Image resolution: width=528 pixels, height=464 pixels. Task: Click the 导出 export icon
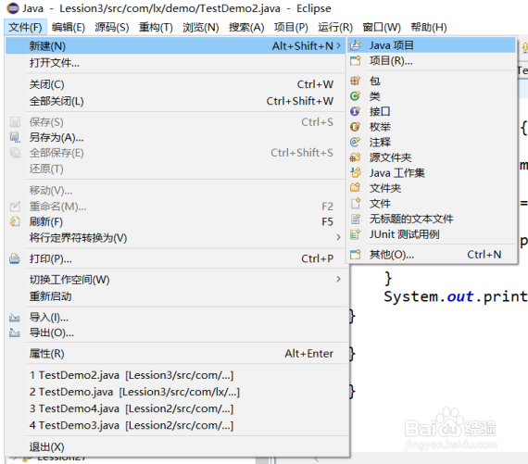15,332
